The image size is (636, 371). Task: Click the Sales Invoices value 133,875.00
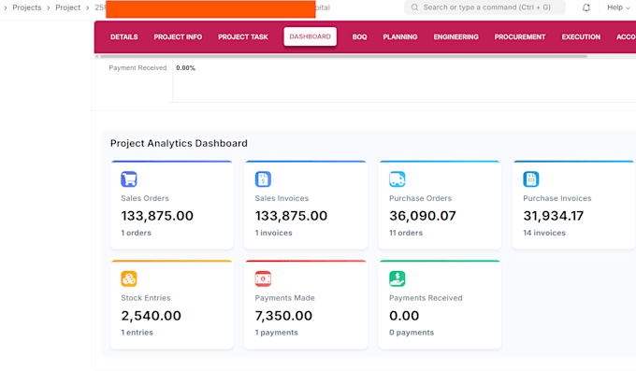(x=291, y=216)
